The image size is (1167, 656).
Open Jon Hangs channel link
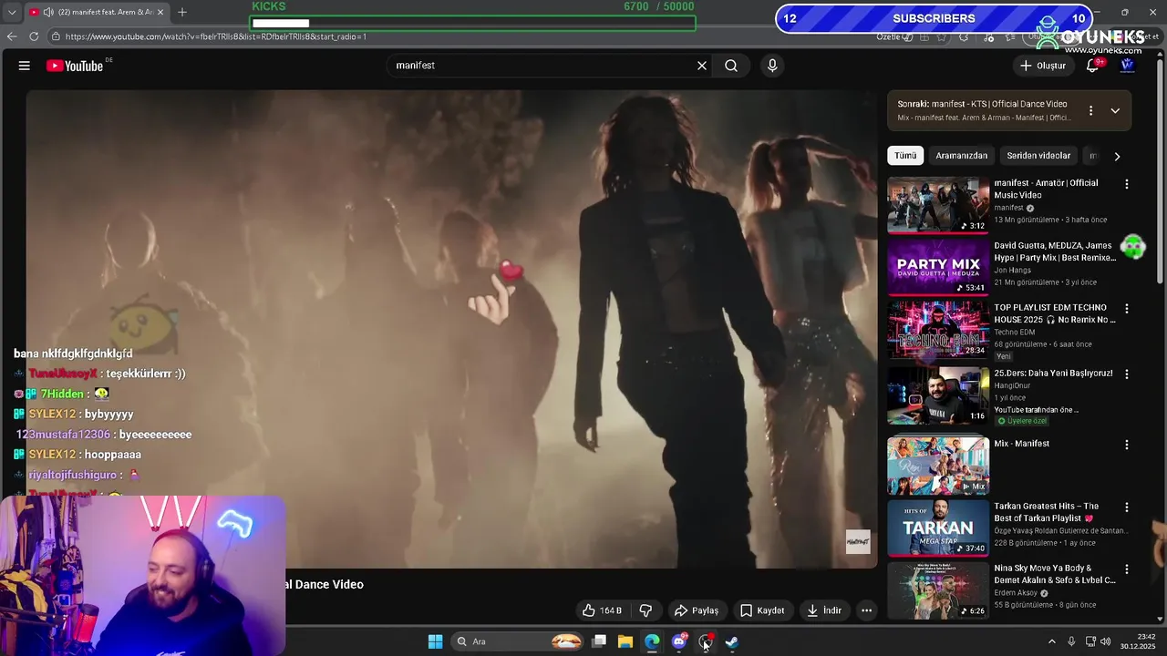(1012, 271)
